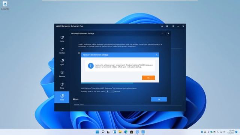Close the success message popup with X
This screenshot has height=135, width=240.
156,55
